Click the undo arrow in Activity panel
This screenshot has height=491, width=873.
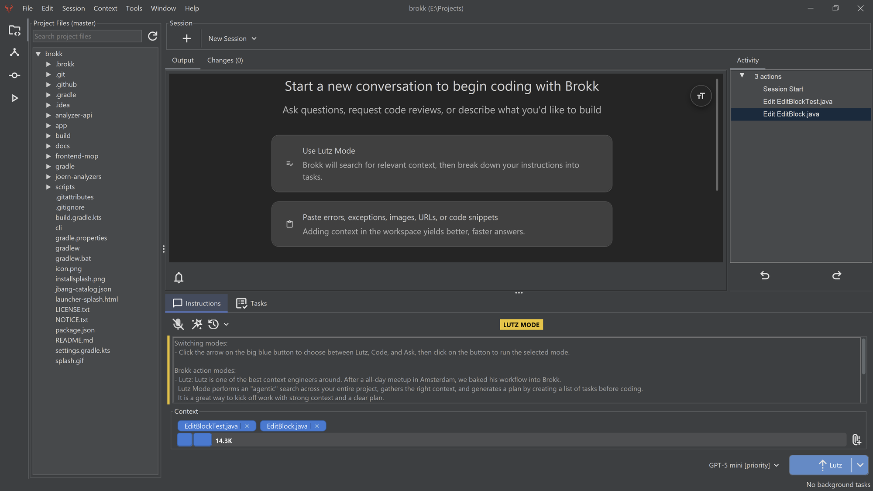pyautogui.click(x=765, y=275)
